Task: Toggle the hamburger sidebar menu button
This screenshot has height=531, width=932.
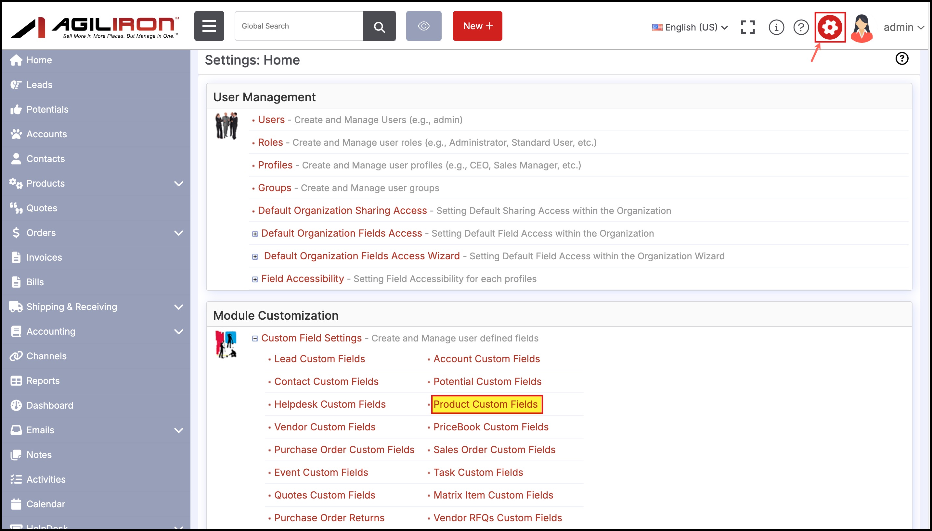Action: click(x=209, y=26)
